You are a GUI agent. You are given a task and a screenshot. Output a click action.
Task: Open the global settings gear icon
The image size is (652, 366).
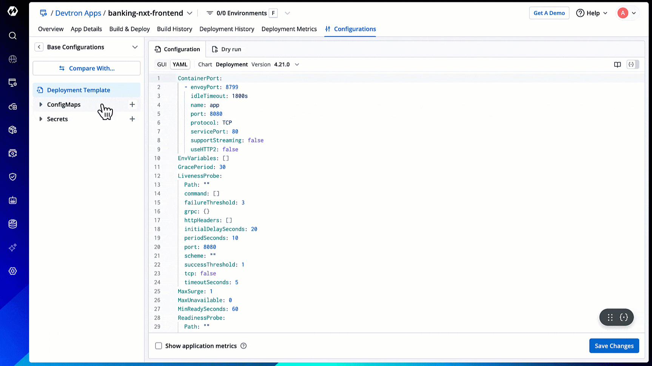[12, 271]
